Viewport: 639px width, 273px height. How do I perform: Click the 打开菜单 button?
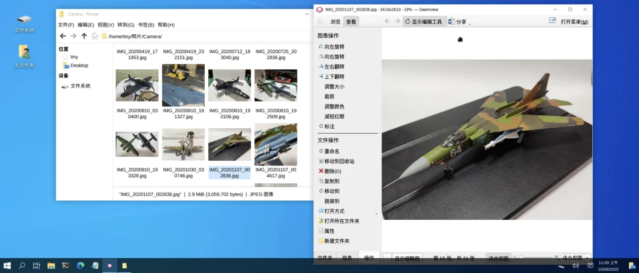[573, 22]
